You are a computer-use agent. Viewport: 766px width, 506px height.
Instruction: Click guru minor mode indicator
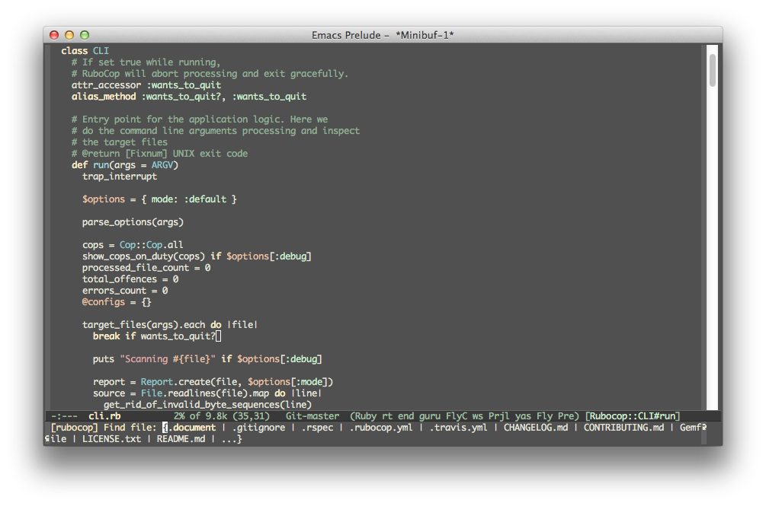pyautogui.click(x=429, y=415)
